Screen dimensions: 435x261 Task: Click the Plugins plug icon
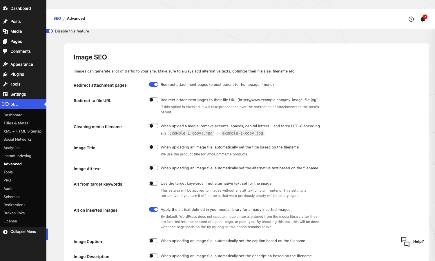(x=5, y=74)
